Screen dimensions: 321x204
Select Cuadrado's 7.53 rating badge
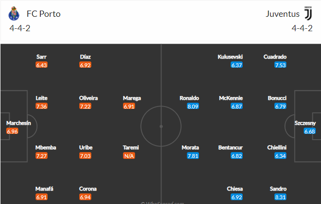pos(280,65)
